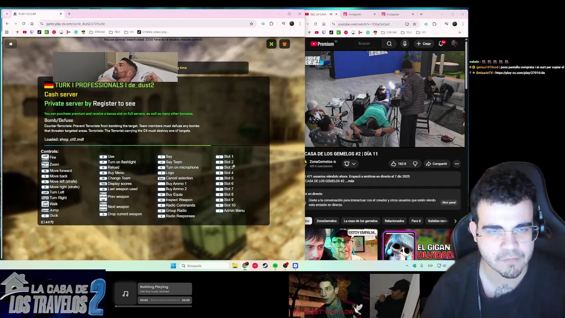565x318 pixels.
Task: Open more actions menu beside Compartir
Action: tap(457, 164)
